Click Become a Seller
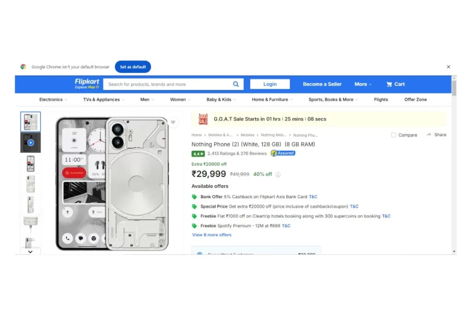This screenshot has width=472, height=314. [322, 84]
